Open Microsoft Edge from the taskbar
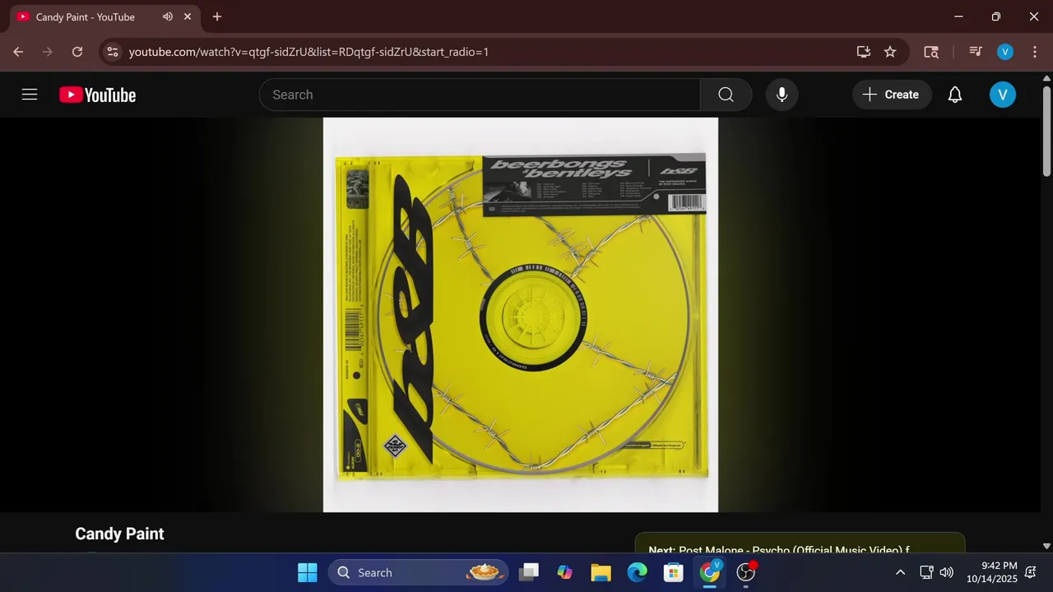 [x=637, y=572]
